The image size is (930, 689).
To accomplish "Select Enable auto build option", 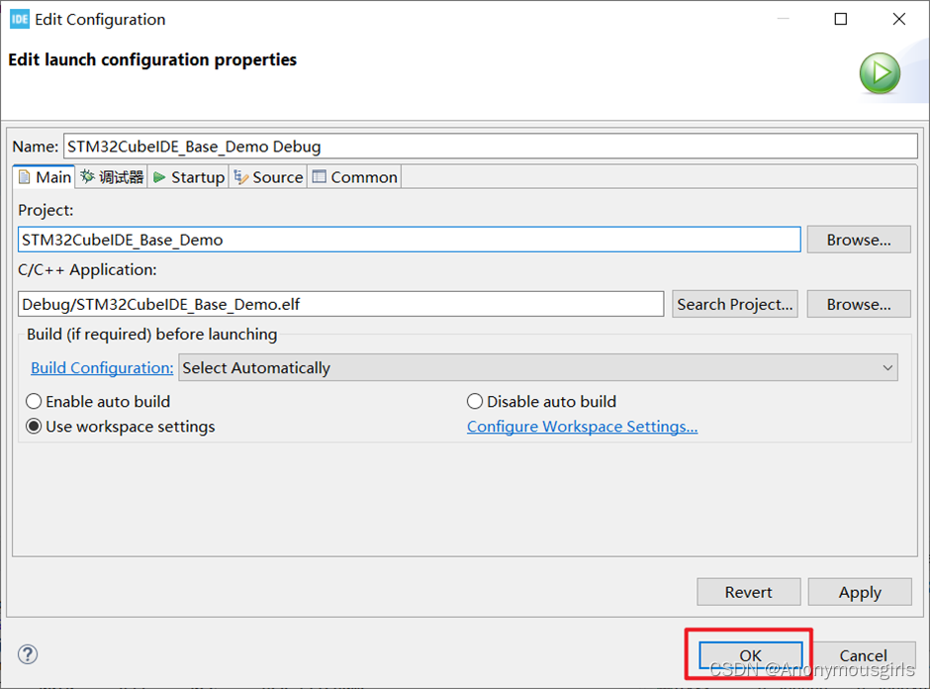I will (x=99, y=402).
